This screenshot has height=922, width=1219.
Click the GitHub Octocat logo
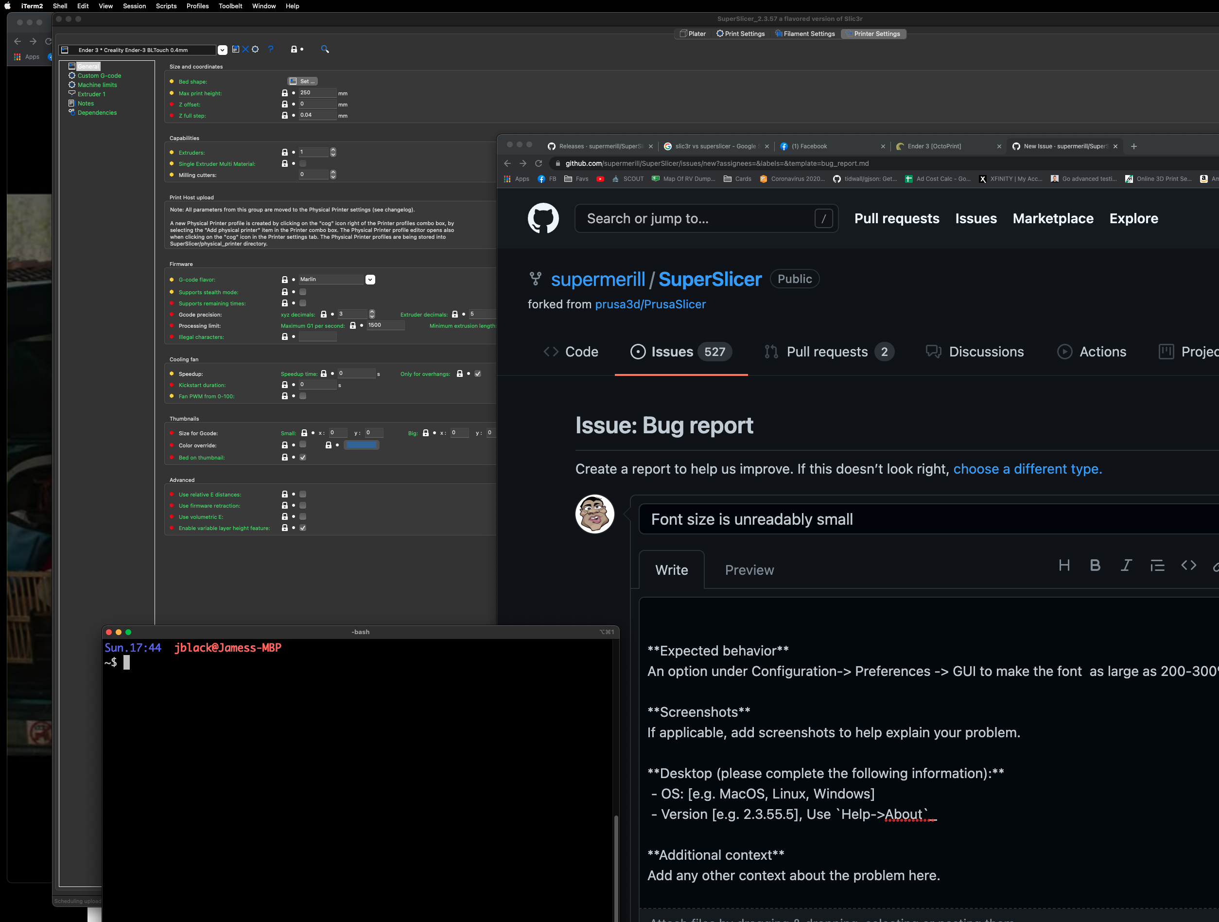[543, 219]
